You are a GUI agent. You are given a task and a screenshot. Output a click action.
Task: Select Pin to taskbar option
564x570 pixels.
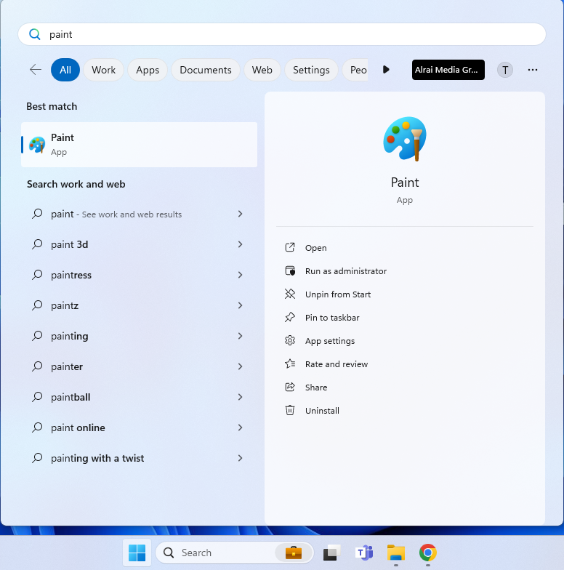click(x=331, y=318)
